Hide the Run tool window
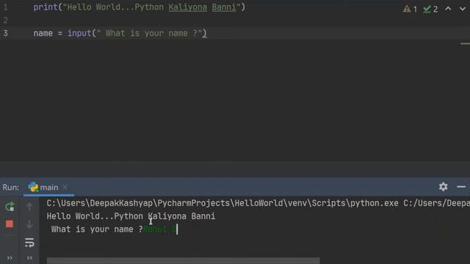 point(461,187)
